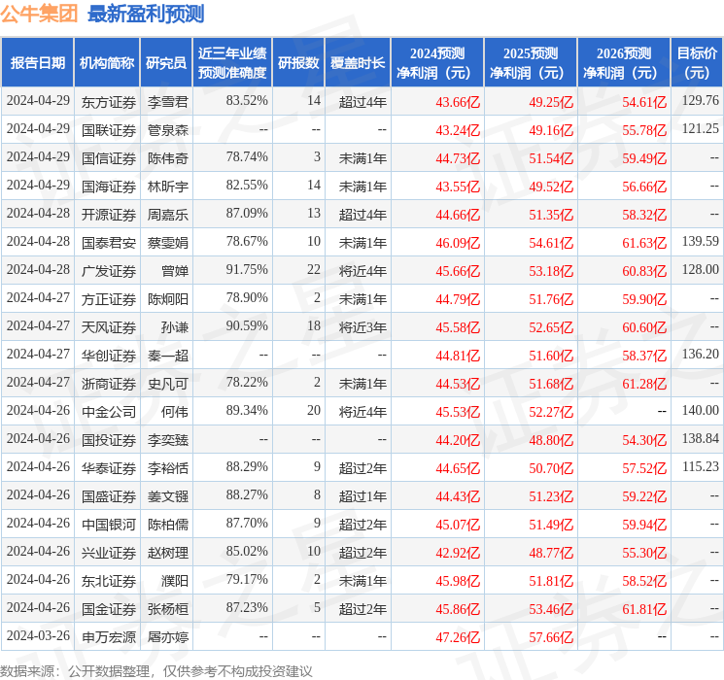Click the 数据来源 footer note

(x=156, y=670)
